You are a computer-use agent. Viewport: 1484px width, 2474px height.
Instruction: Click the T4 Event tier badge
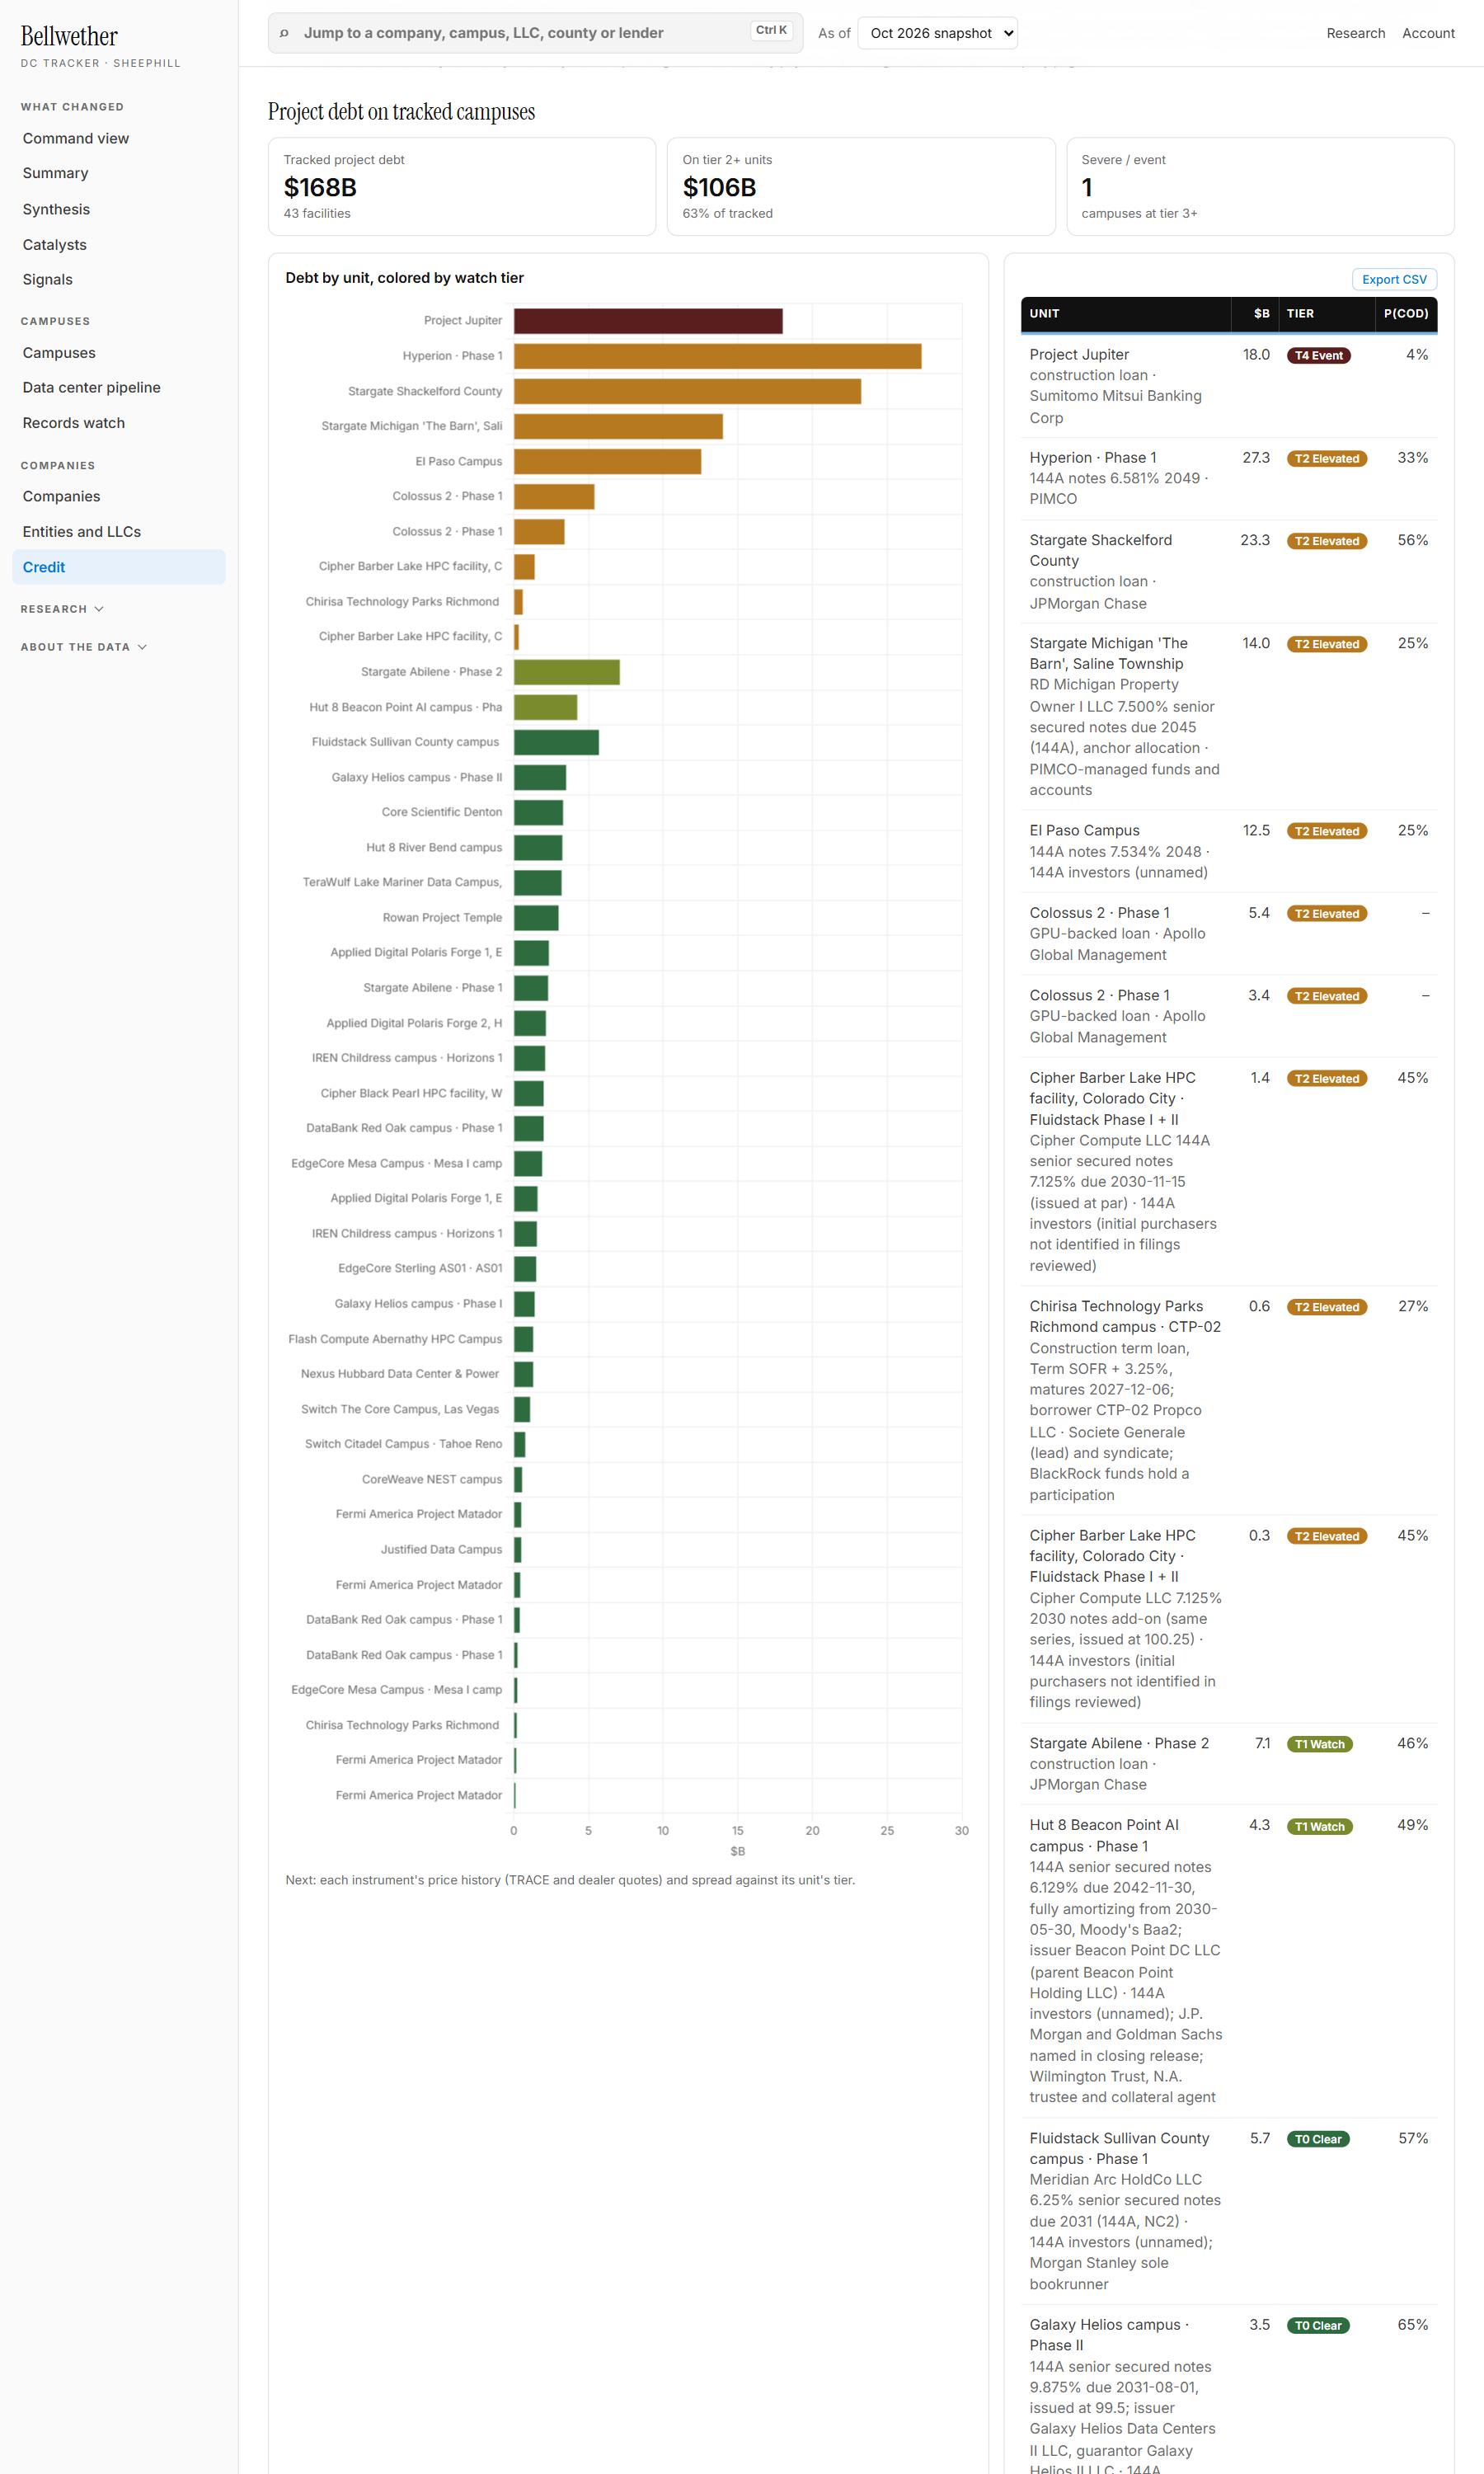tap(1318, 355)
